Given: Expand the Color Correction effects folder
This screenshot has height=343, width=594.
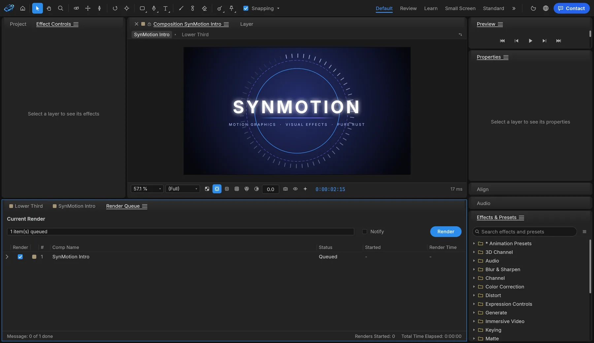Looking at the screenshot, I should (474, 287).
